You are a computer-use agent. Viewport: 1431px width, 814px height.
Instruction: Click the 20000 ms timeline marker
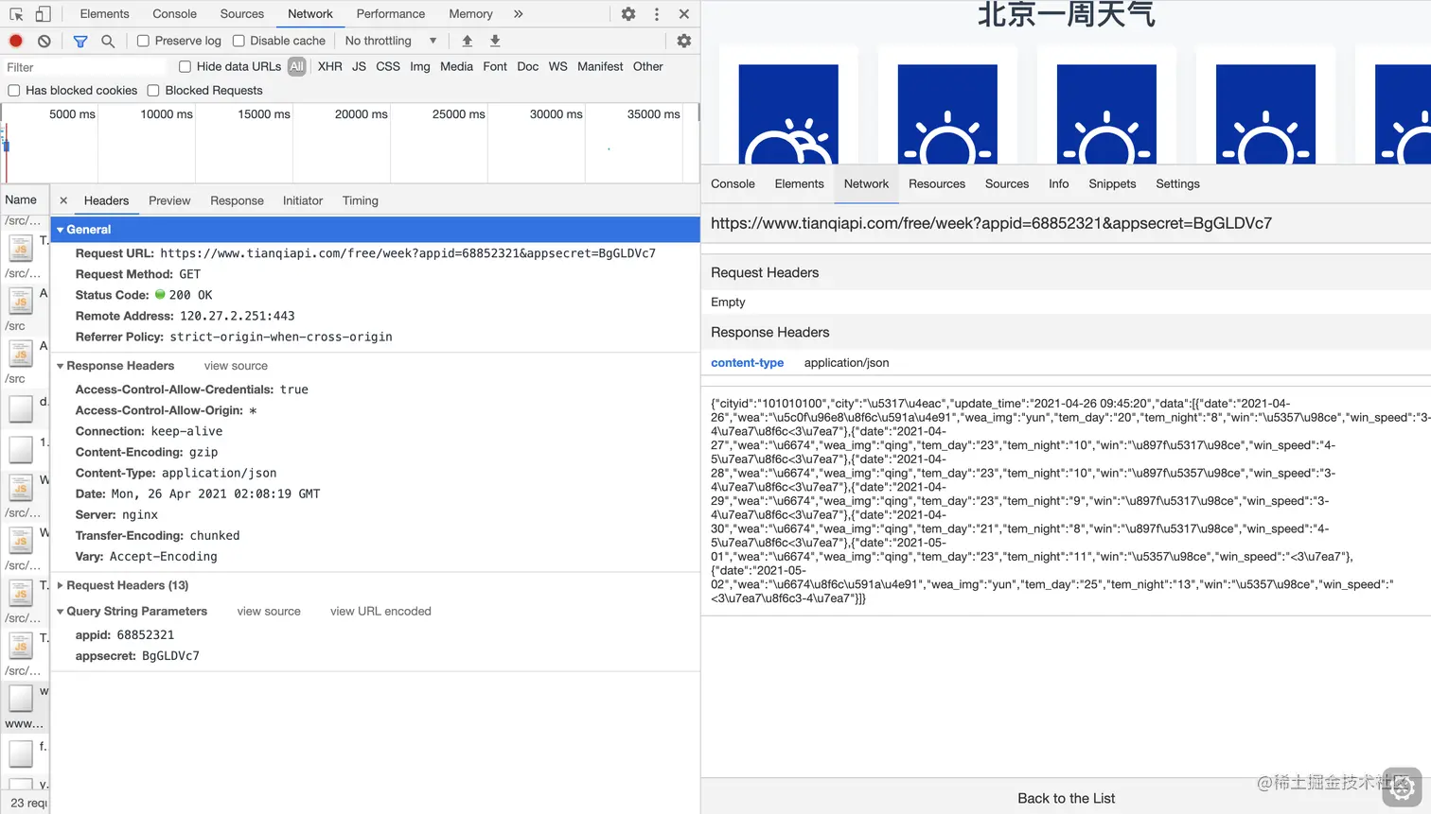[361, 114]
